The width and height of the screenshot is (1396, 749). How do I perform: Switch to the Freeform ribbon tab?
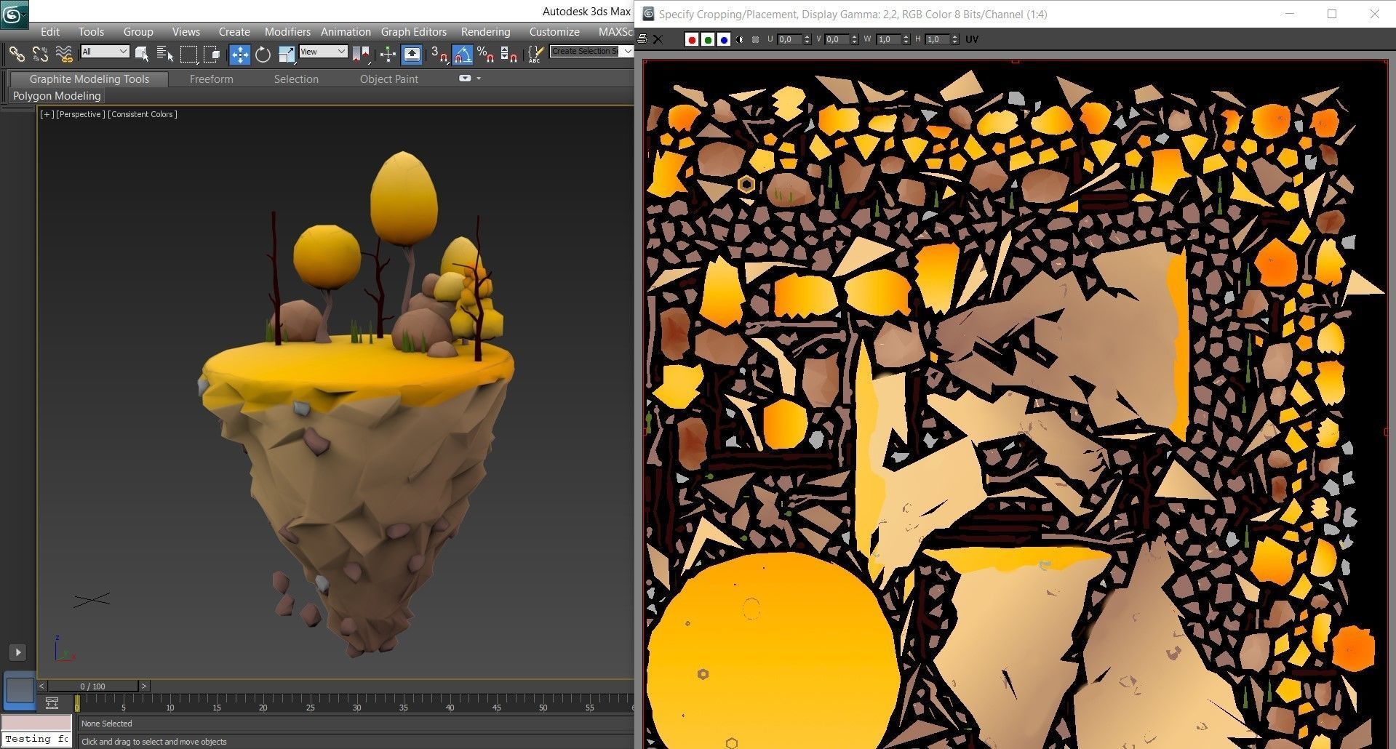pyautogui.click(x=212, y=79)
